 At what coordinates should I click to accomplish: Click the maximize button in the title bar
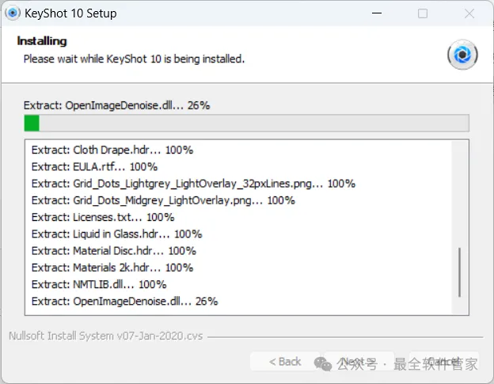tap(423, 13)
